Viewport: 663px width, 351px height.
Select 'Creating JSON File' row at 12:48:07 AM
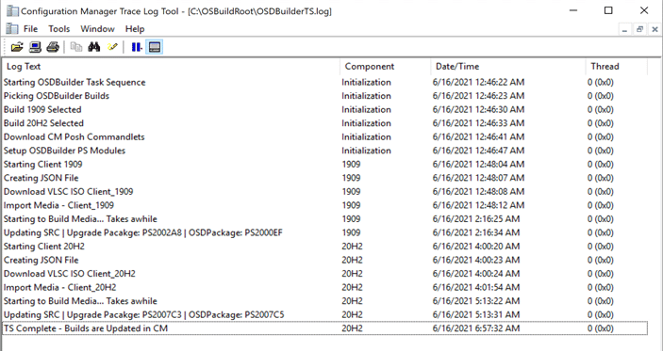click(x=324, y=178)
